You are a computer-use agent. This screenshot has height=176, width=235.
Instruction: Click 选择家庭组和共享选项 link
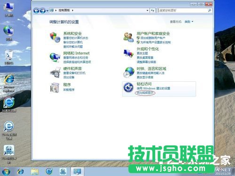(x=77, y=62)
